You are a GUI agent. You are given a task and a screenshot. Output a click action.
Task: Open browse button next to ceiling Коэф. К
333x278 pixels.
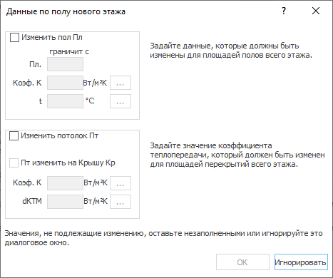click(x=121, y=183)
